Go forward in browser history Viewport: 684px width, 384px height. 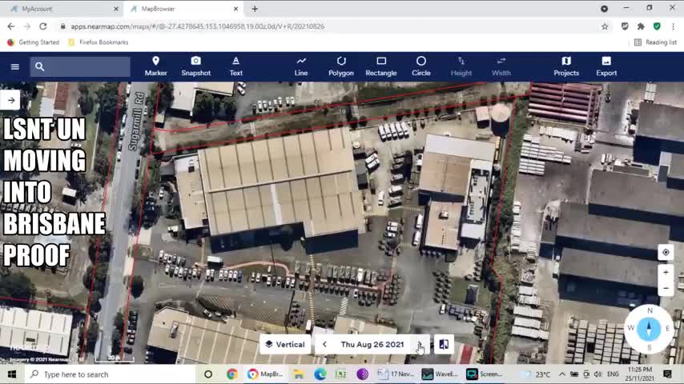(27, 26)
